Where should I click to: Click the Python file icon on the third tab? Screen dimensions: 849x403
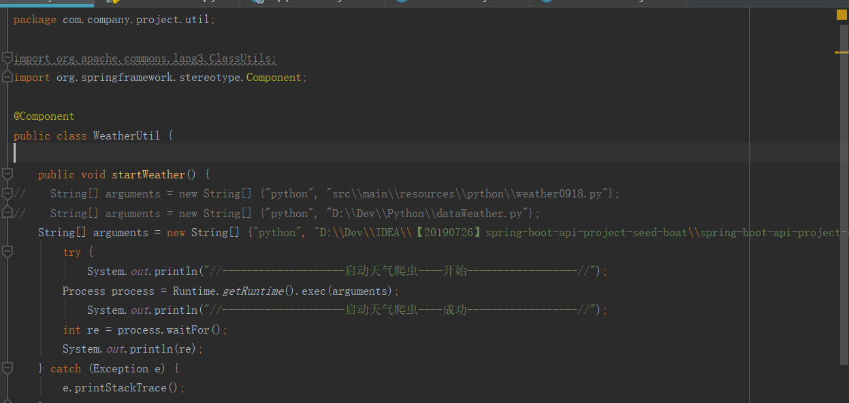[257, 3]
